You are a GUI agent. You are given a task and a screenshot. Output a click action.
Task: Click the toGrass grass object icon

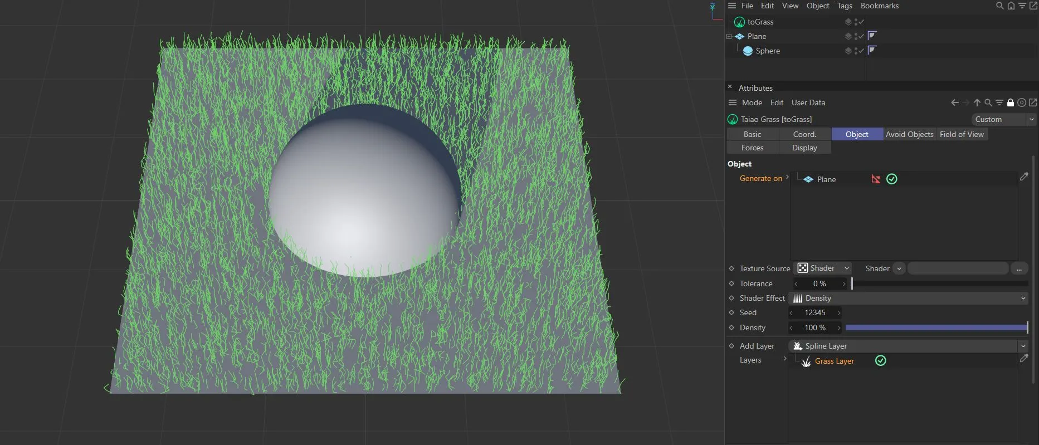[739, 22]
